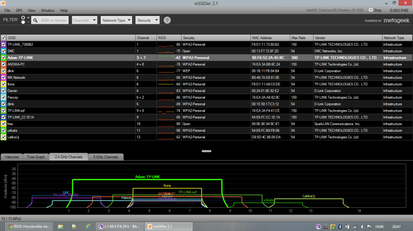Uncheck the LalikaUj network checkbox
Viewport: 413px width, 231px height.
(x=4, y=137)
